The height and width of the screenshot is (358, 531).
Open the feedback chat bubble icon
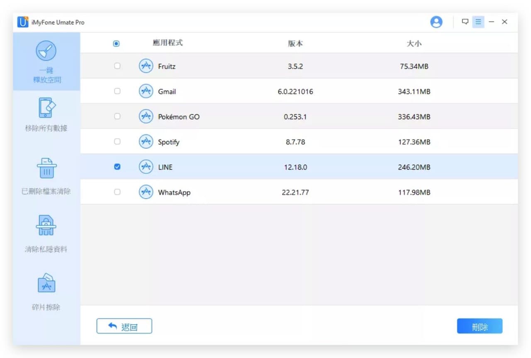pos(465,22)
